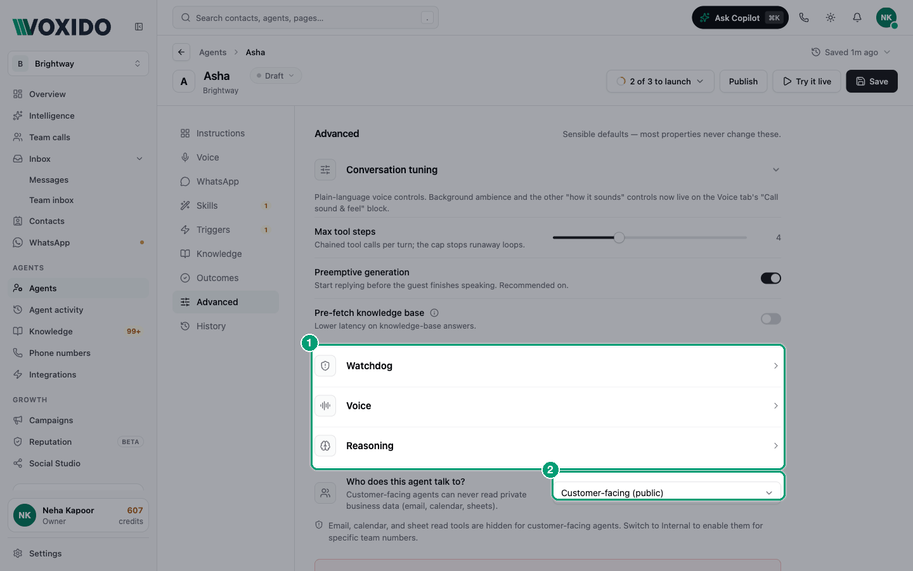
Task: Open the NK user avatar menu
Action: coord(886,18)
